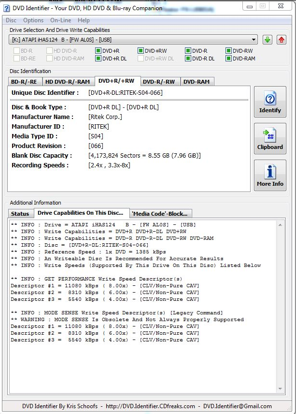Open the Disc menu

click(x=11, y=20)
